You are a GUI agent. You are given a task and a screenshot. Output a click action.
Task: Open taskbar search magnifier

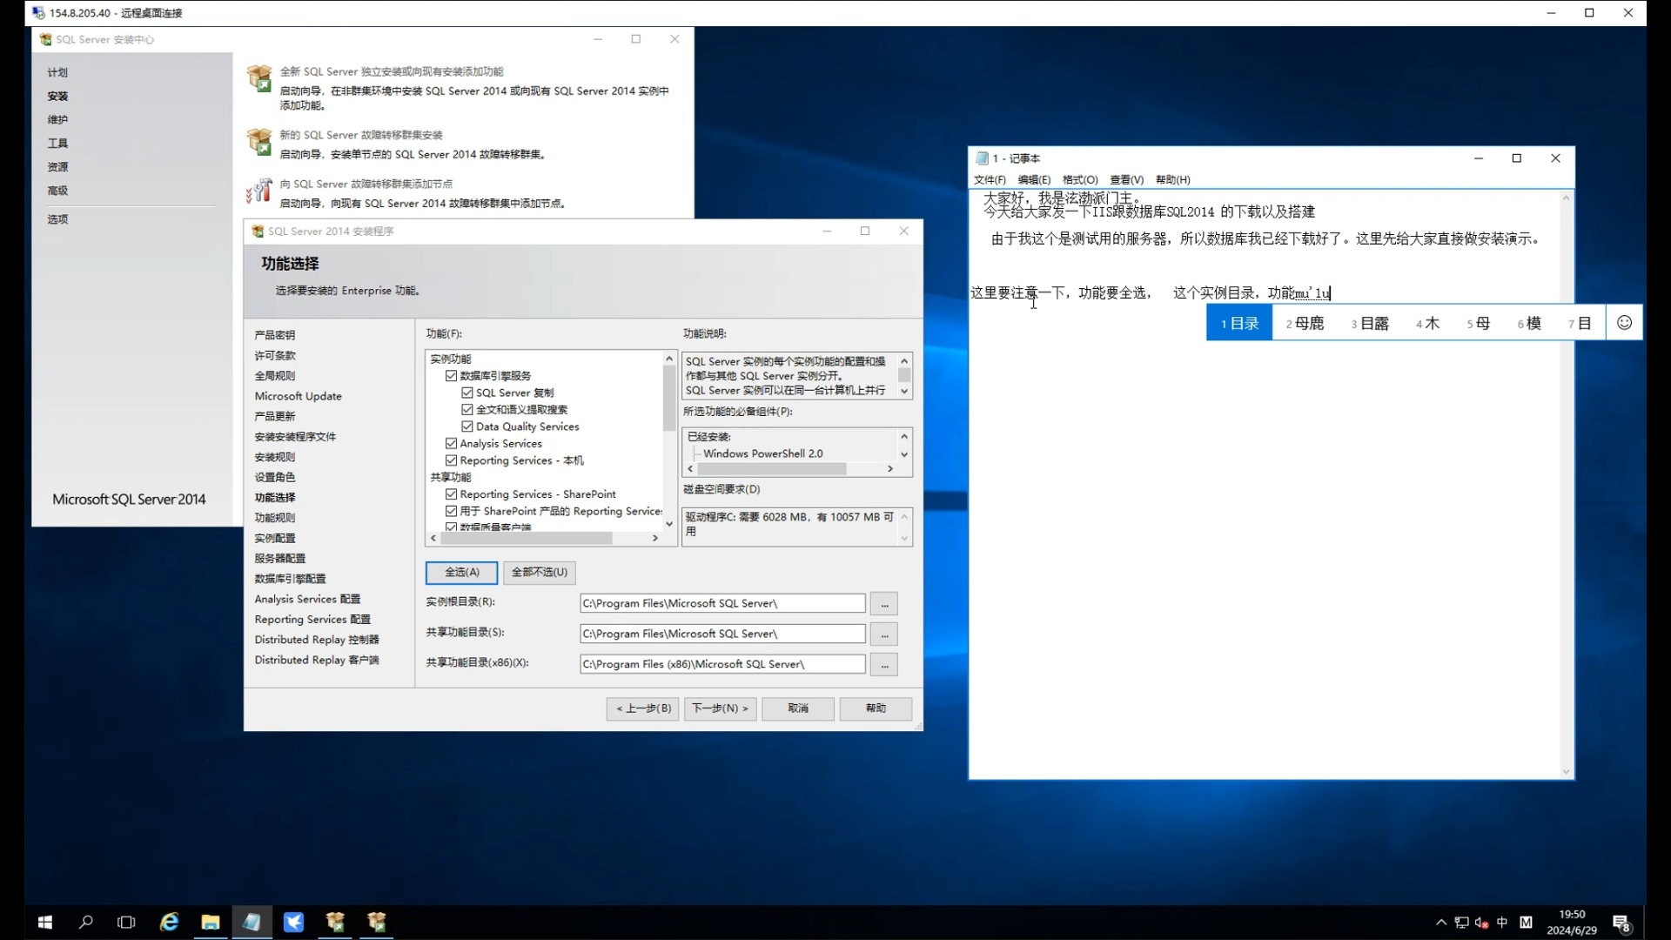pos(85,922)
